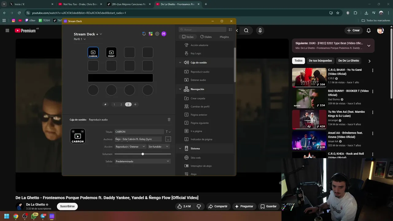The height and width of the screenshot is (221, 393).
Task: Delete the action with trash icon
Action: pyautogui.click(x=169, y=119)
